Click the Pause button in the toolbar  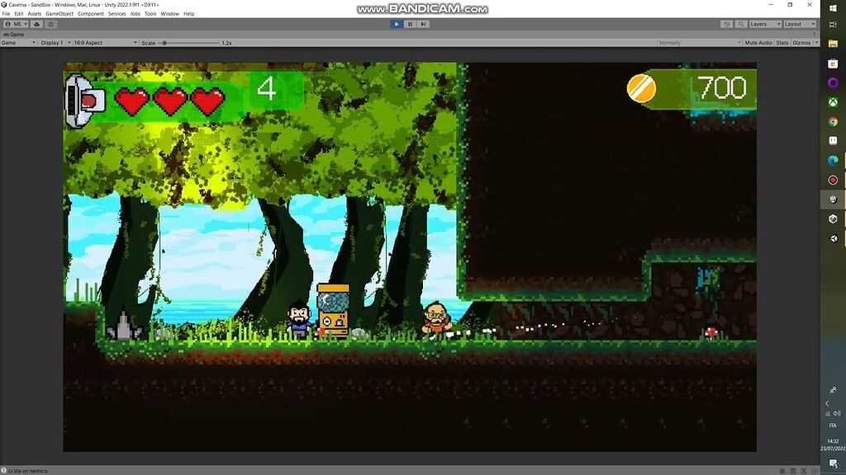(409, 24)
